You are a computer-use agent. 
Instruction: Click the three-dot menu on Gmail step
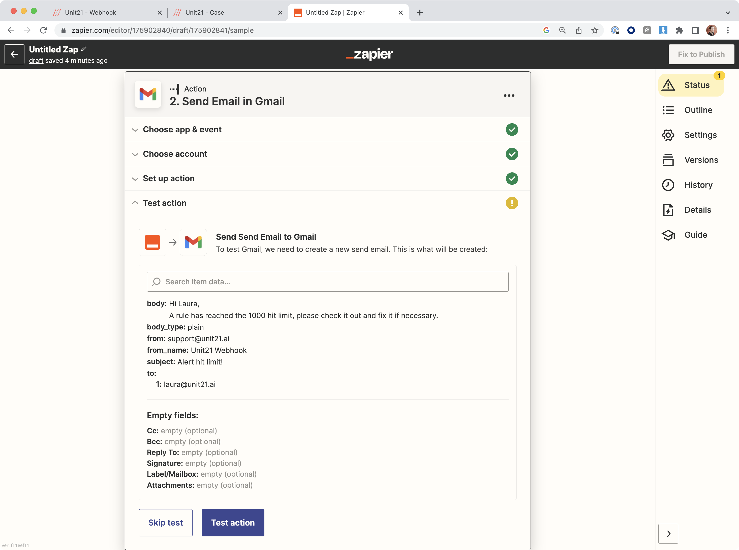[509, 96]
